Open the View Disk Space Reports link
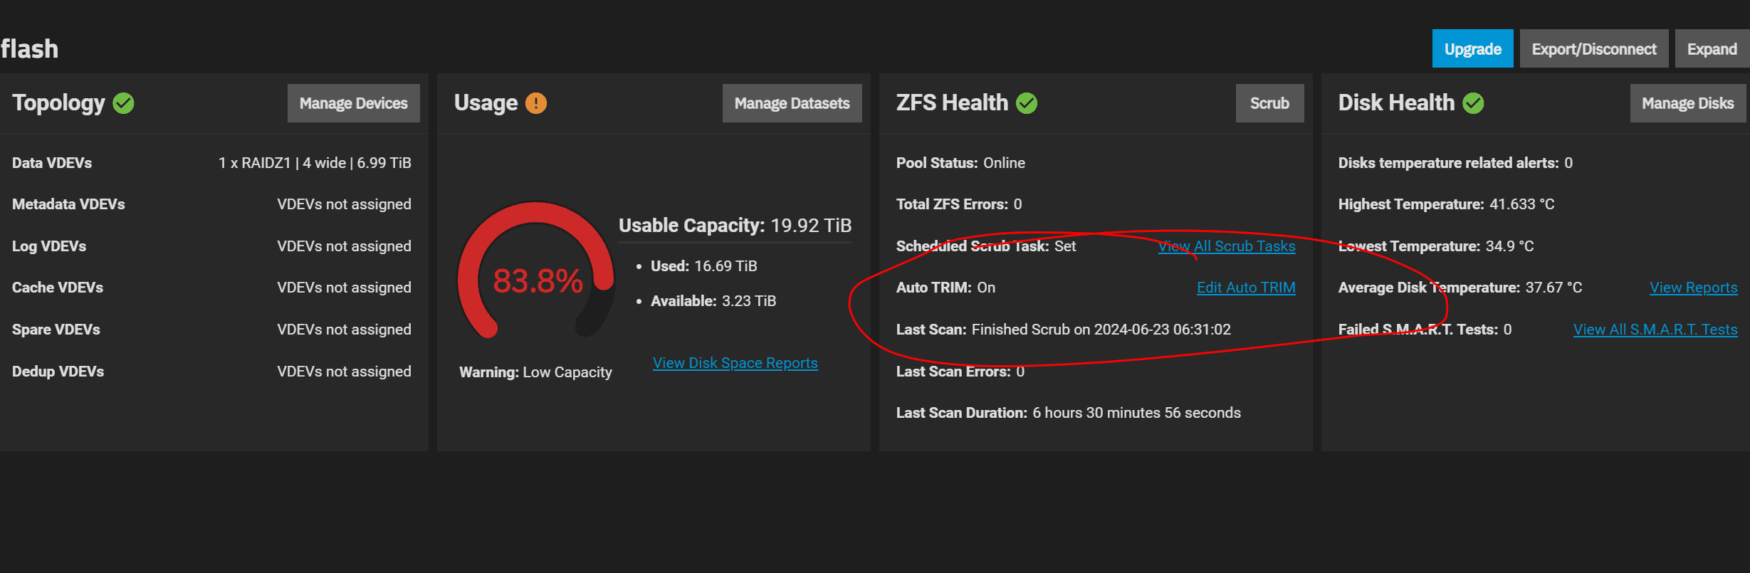1750x573 pixels. [735, 363]
